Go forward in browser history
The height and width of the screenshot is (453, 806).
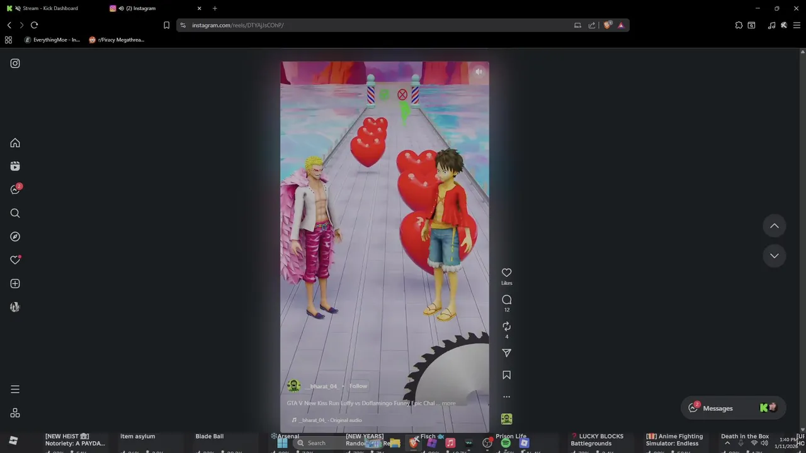(x=21, y=25)
